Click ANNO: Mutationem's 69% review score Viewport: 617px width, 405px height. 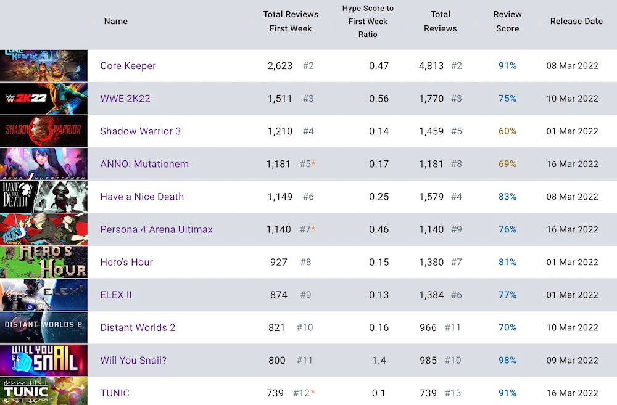click(x=508, y=164)
